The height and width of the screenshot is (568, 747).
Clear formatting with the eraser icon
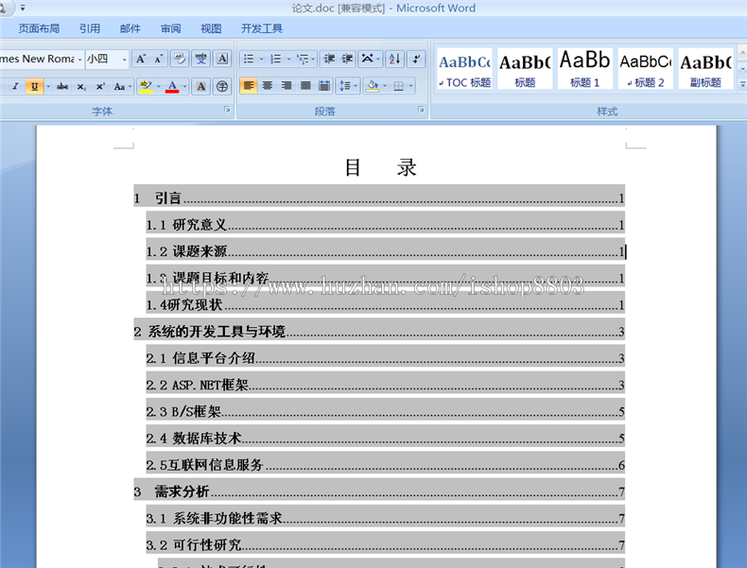click(x=180, y=59)
